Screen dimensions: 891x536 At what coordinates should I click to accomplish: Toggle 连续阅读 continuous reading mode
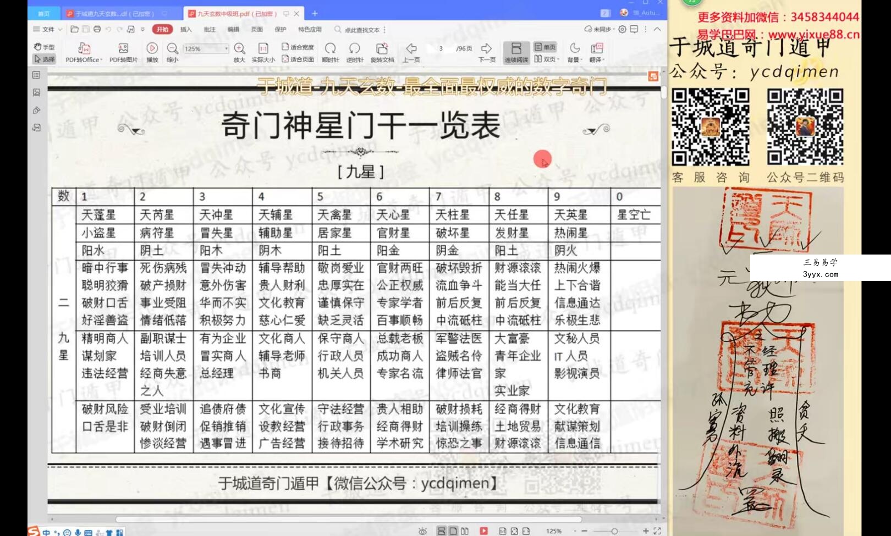(516, 53)
